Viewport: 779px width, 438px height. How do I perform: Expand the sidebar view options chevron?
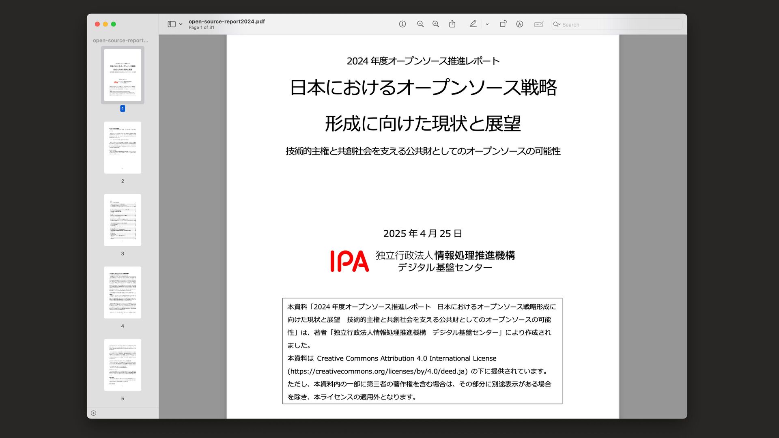[x=181, y=24]
